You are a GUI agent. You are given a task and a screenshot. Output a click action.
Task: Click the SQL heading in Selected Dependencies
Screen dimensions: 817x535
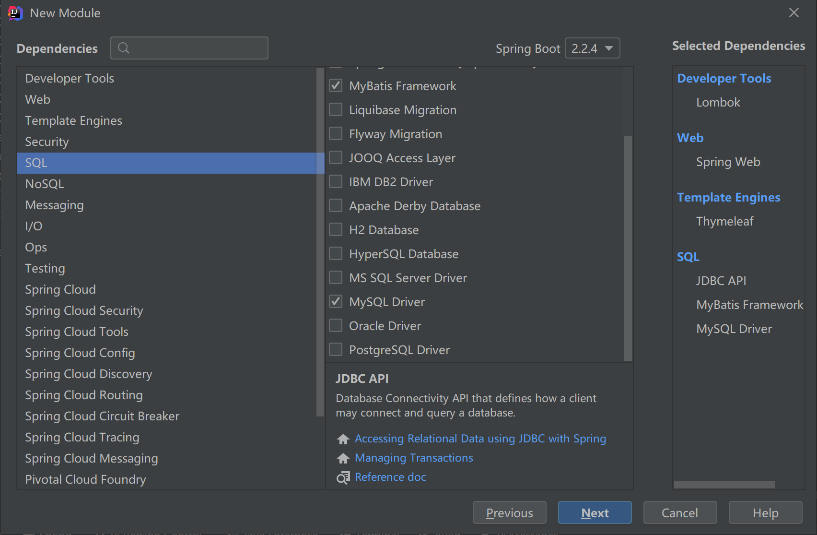(x=688, y=257)
